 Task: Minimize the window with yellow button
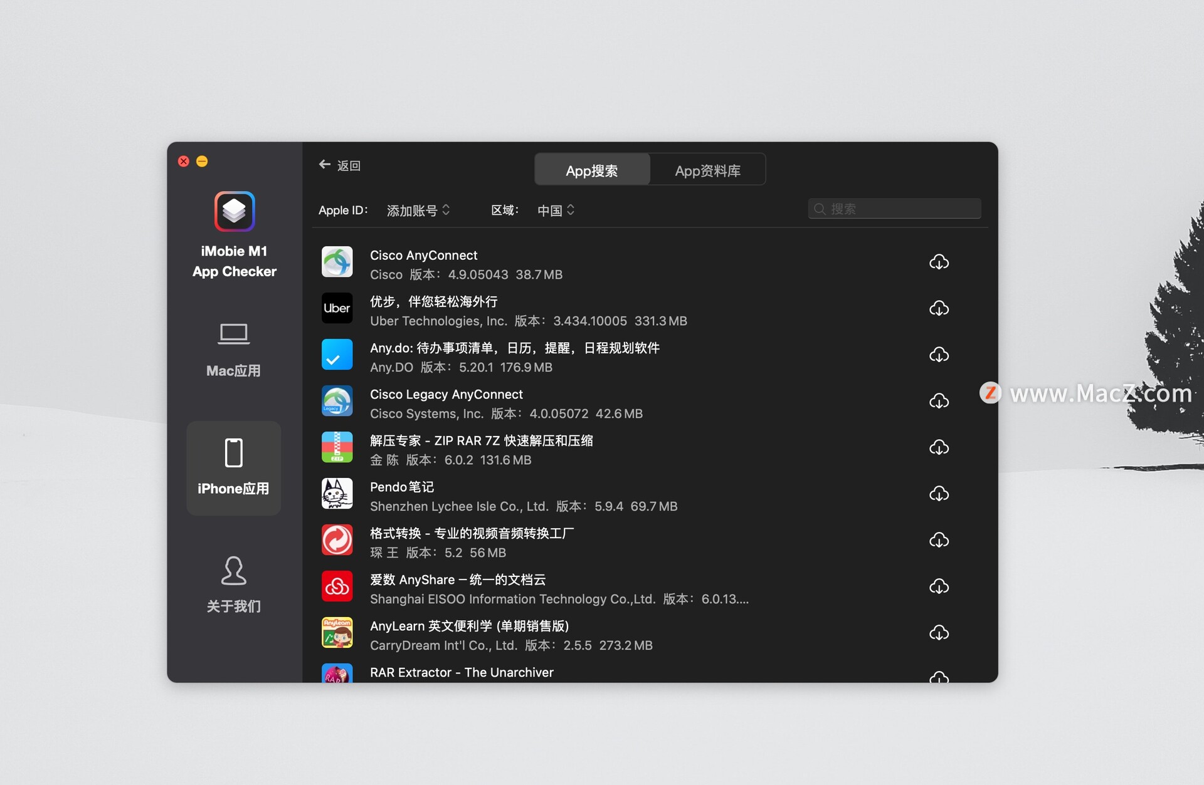(202, 162)
